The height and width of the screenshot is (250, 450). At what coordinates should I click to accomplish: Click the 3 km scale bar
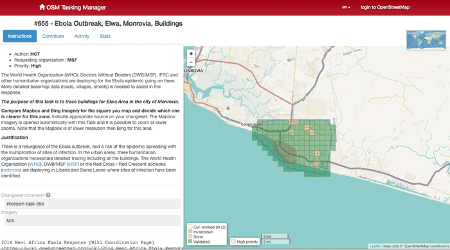pos(274,237)
